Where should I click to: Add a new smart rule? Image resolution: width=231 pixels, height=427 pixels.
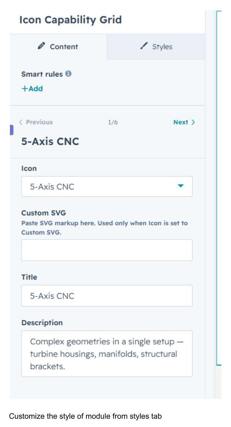32,89
